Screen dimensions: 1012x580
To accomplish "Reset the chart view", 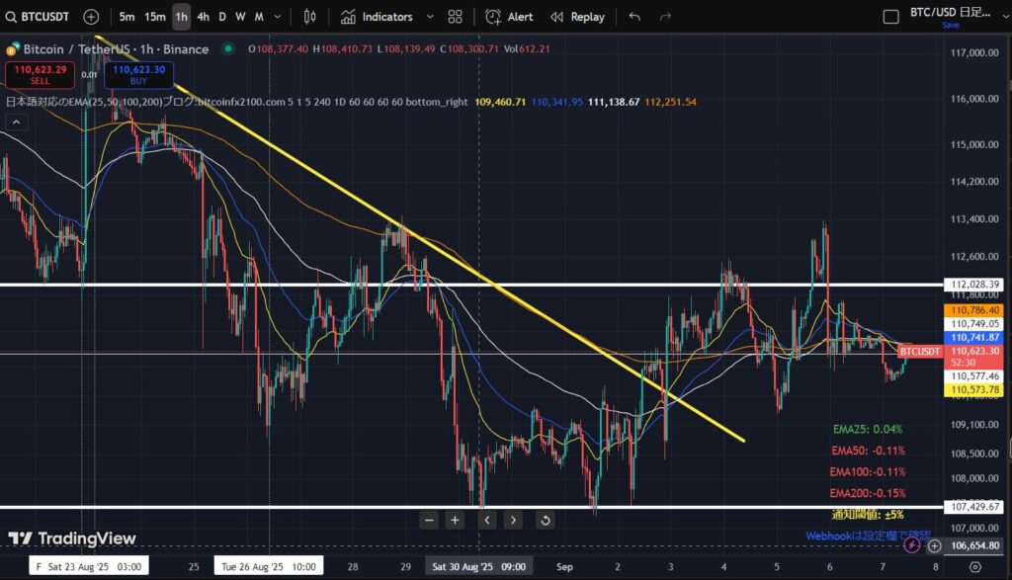I will point(546,520).
